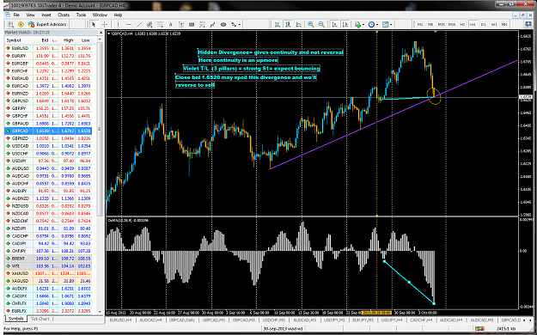The height and width of the screenshot is (335, 537).
Task: Open the EURUSD,H4 chart tab
Action: 121,320
